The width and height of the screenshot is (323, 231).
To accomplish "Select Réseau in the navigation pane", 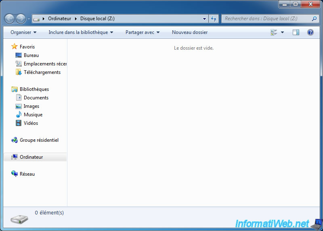I will [27, 174].
